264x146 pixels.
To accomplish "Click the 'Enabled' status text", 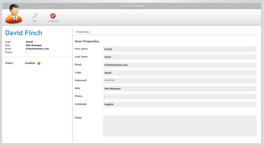I will 30,63.
